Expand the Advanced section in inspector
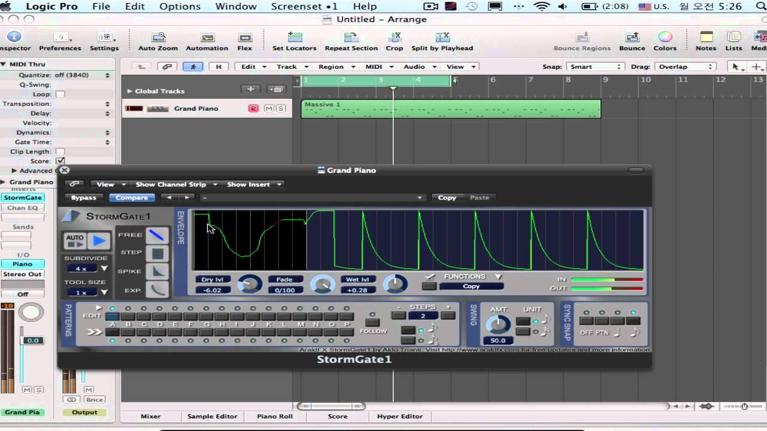Image resolution: width=767 pixels, height=431 pixels. click(14, 171)
